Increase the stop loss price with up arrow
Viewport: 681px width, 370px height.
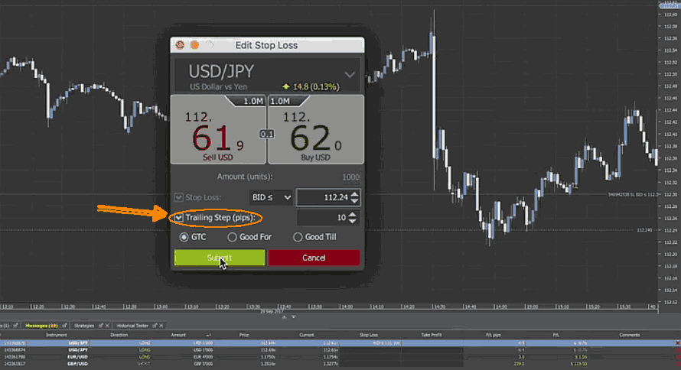point(352,193)
